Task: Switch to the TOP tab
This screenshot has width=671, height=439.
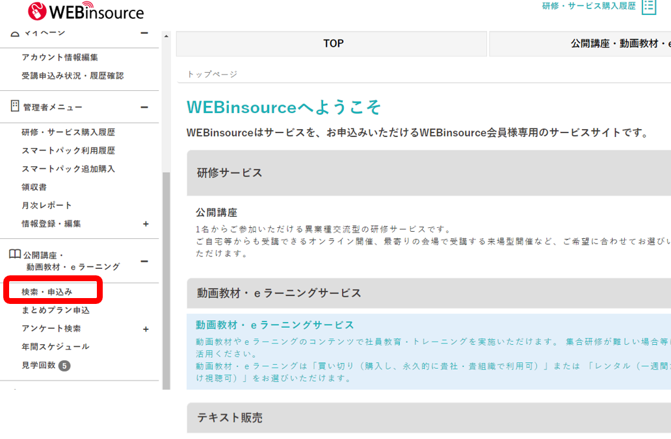Action: pyautogui.click(x=332, y=44)
